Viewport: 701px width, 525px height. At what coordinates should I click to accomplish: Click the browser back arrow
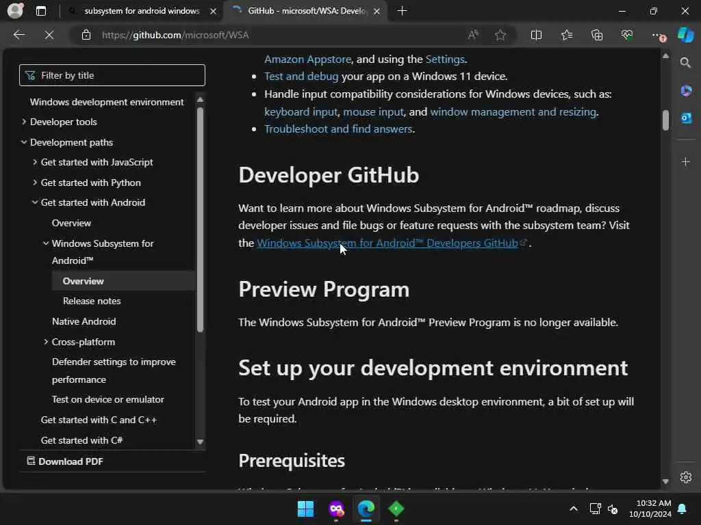pyautogui.click(x=18, y=35)
